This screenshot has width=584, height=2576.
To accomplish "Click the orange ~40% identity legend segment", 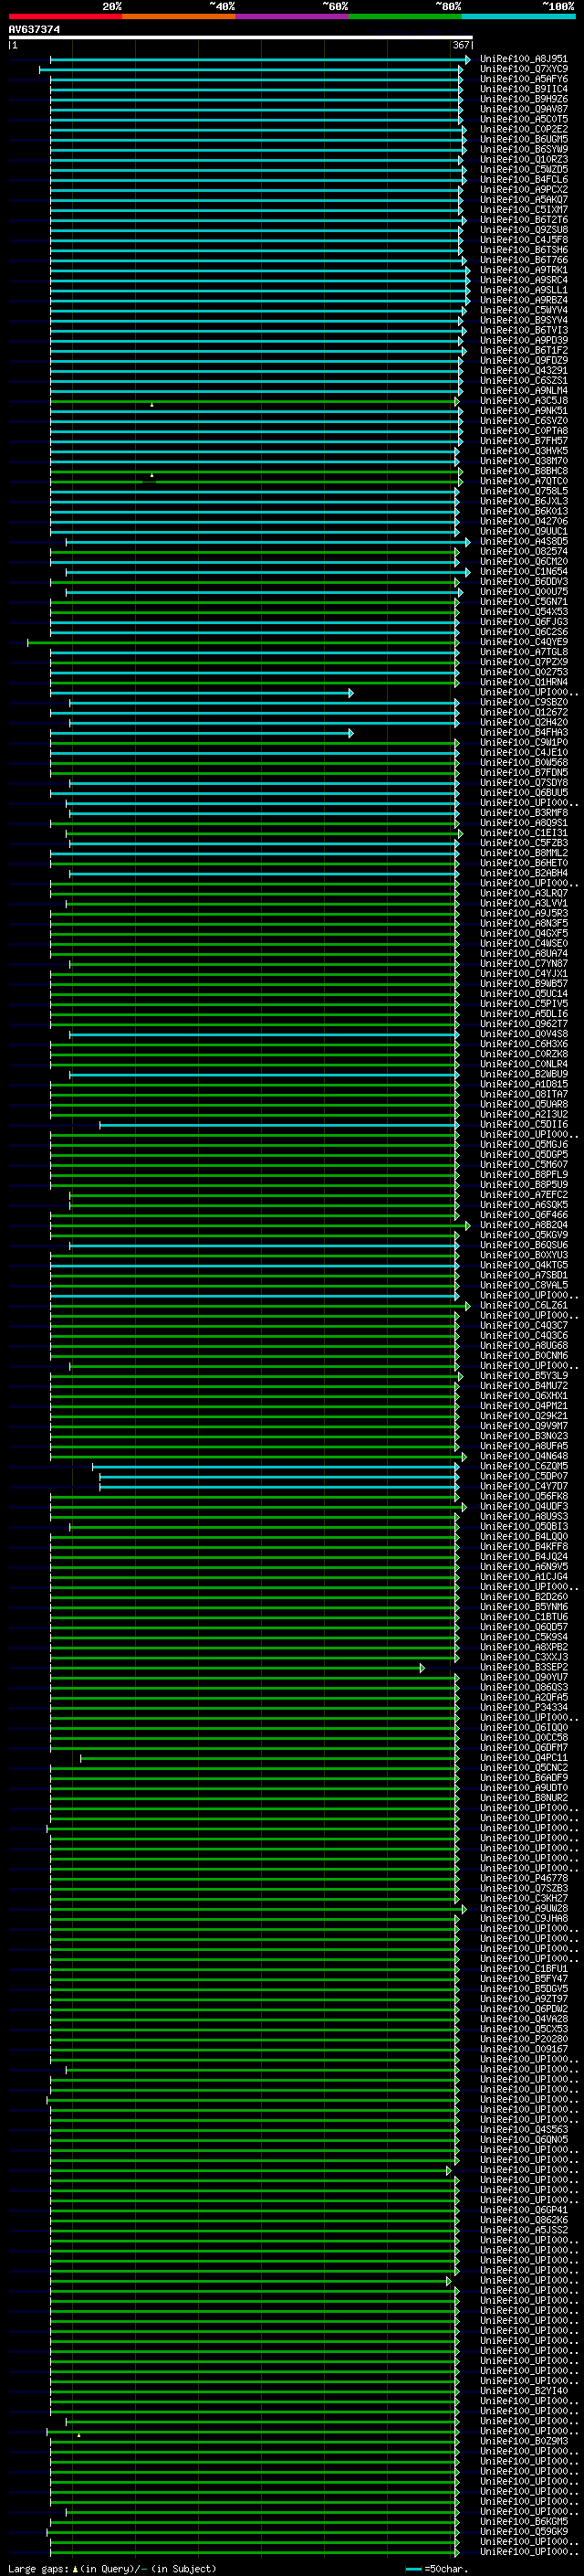I will click(x=179, y=16).
